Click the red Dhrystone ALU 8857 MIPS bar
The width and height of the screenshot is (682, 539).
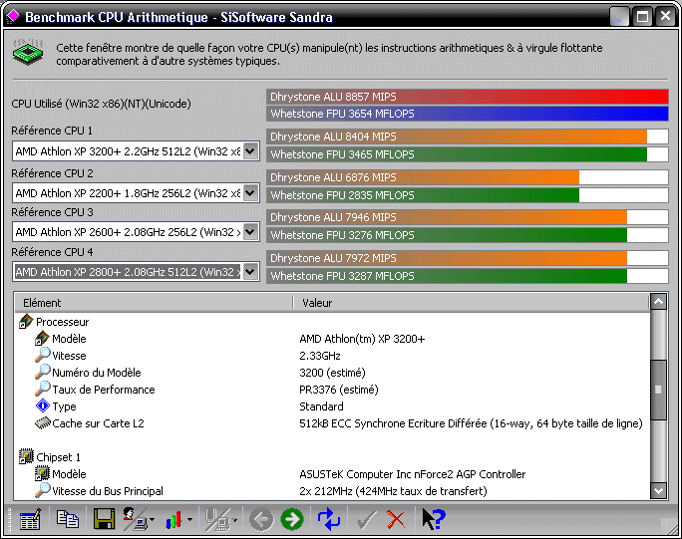click(x=467, y=96)
